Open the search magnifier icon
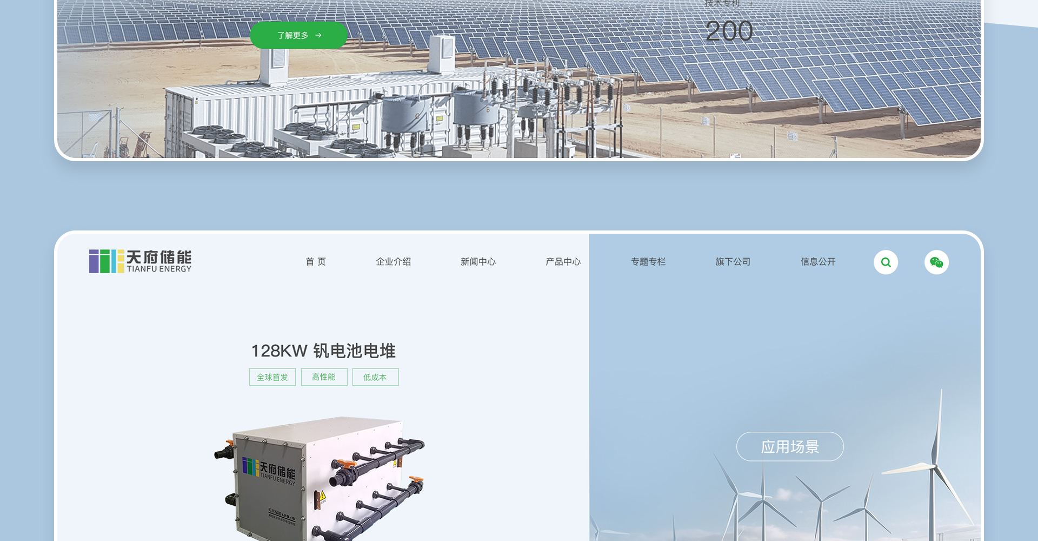 886,262
